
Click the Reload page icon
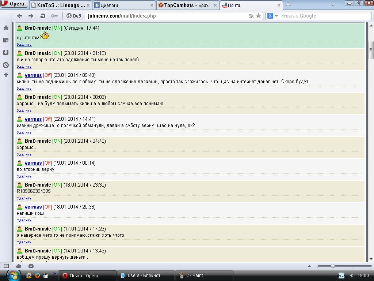click(43, 16)
